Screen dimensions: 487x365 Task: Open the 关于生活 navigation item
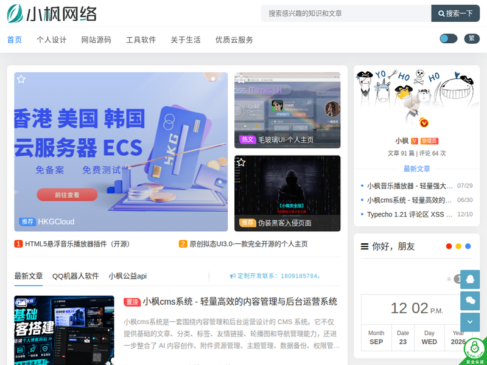tap(186, 40)
